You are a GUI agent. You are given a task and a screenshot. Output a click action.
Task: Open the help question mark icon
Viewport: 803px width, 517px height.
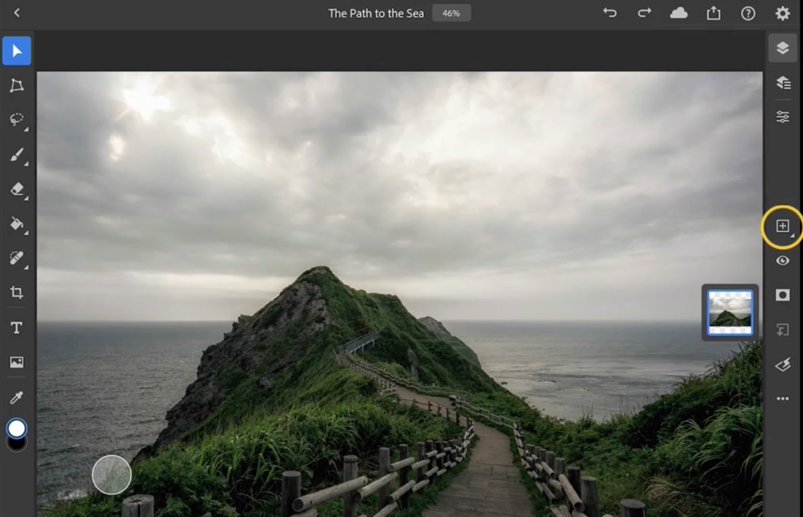coord(748,13)
